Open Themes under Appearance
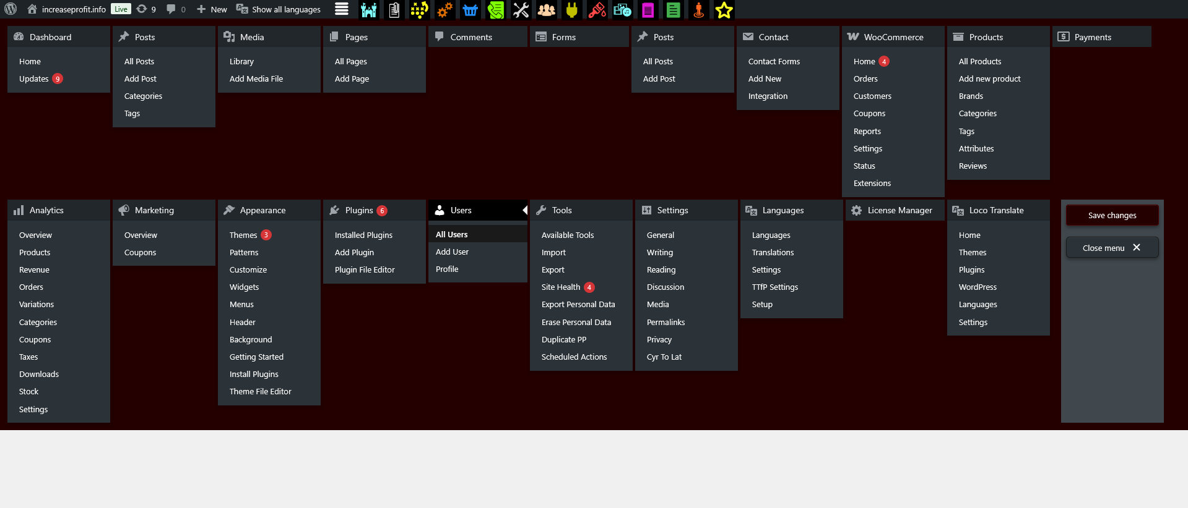Image resolution: width=1188 pixels, height=508 pixels. click(x=250, y=235)
